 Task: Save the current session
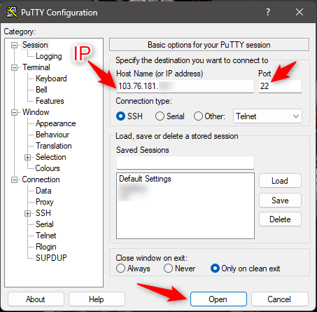click(280, 201)
